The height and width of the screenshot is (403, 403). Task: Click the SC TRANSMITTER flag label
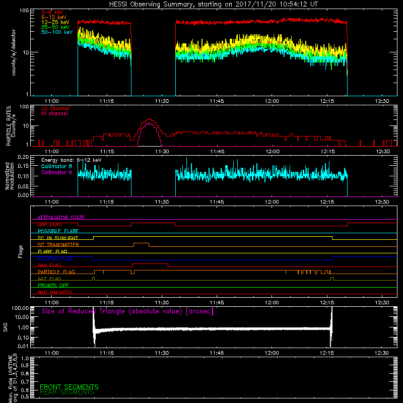click(58, 245)
